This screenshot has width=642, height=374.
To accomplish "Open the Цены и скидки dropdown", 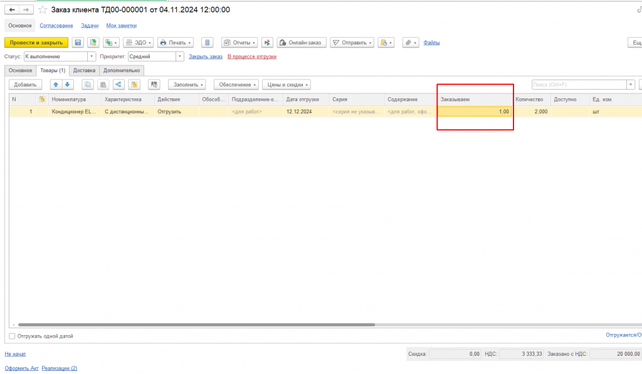I will pos(287,85).
